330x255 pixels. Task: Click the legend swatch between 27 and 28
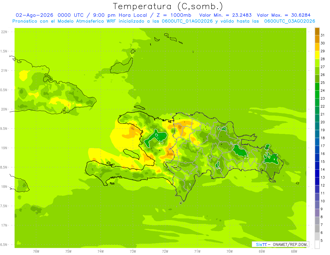[x=317, y=63]
